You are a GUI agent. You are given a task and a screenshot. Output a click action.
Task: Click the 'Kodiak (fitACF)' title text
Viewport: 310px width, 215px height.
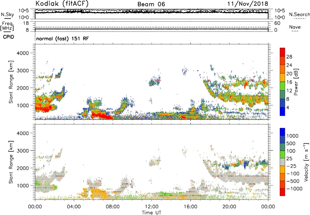click(62, 3)
